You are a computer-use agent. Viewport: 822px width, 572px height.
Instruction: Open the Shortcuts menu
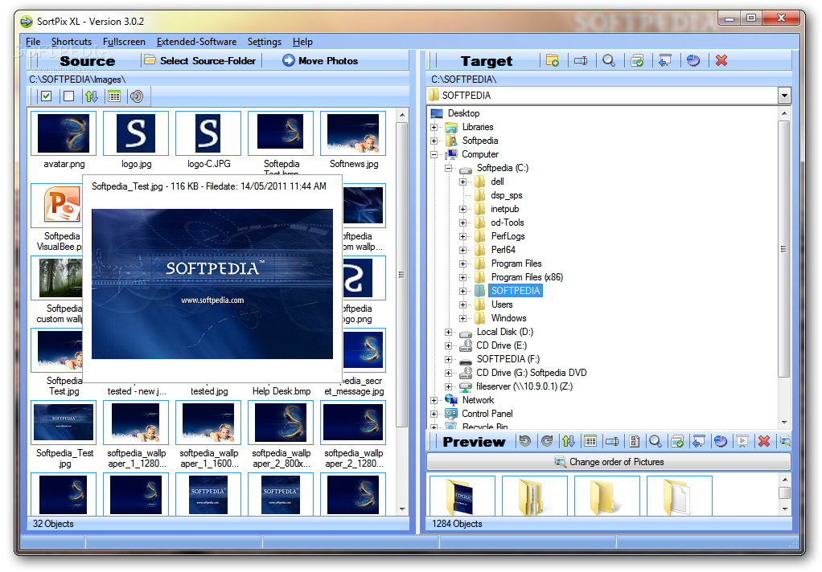[72, 42]
